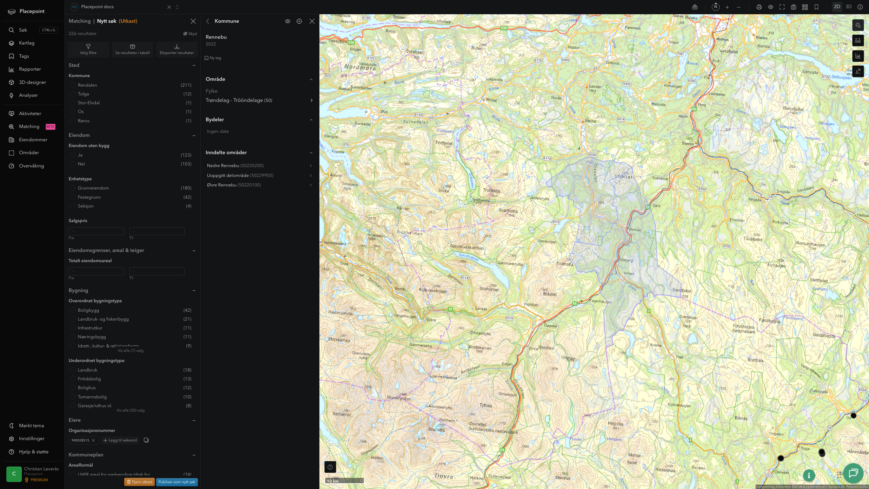
Task: Collapse the Eiere filter section
Action: click(194, 420)
